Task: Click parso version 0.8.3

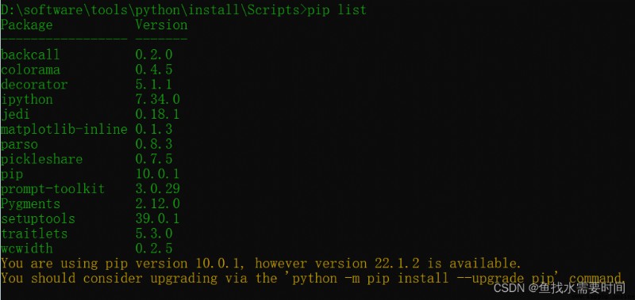Action: pos(154,144)
